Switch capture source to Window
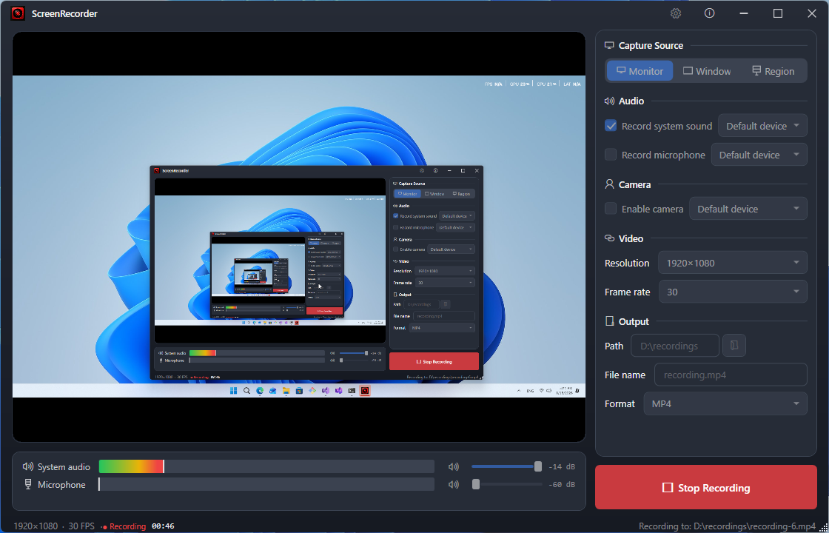The height and width of the screenshot is (533, 829). [x=707, y=71]
